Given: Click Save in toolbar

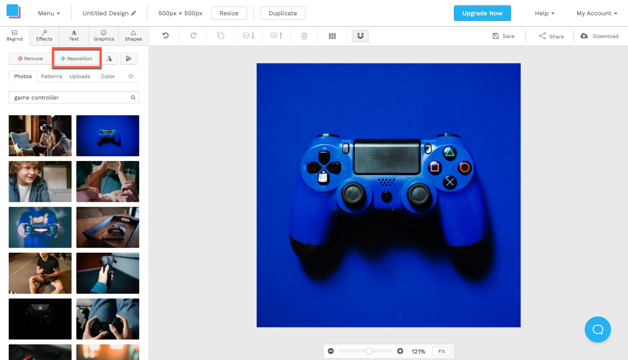Looking at the screenshot, I should tap(504, 36).
